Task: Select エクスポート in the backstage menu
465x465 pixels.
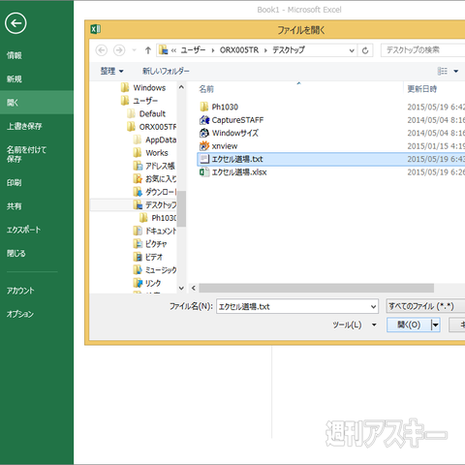Action: pos(24,230)
